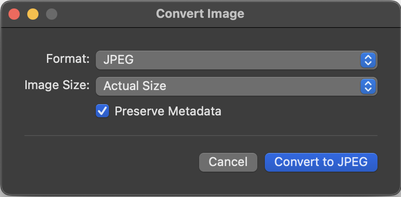
Task: Select the JPEG text in the Format field
Action: click(118, 60)
